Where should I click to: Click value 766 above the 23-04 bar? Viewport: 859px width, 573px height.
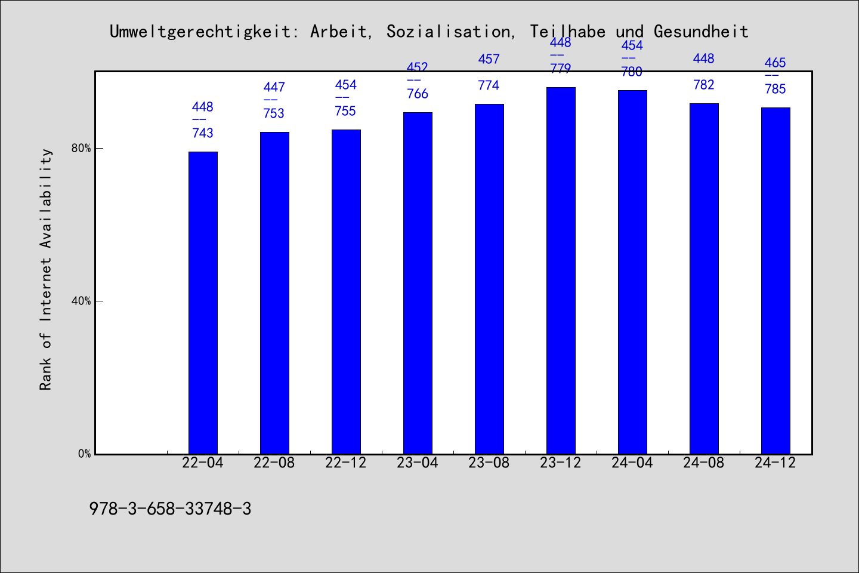coord(418,94)
